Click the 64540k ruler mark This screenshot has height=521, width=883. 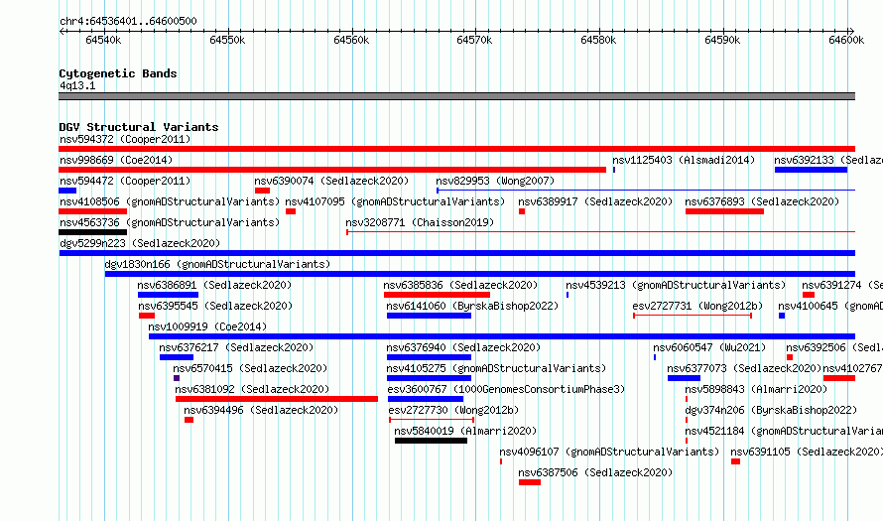[x=103, y=40]
